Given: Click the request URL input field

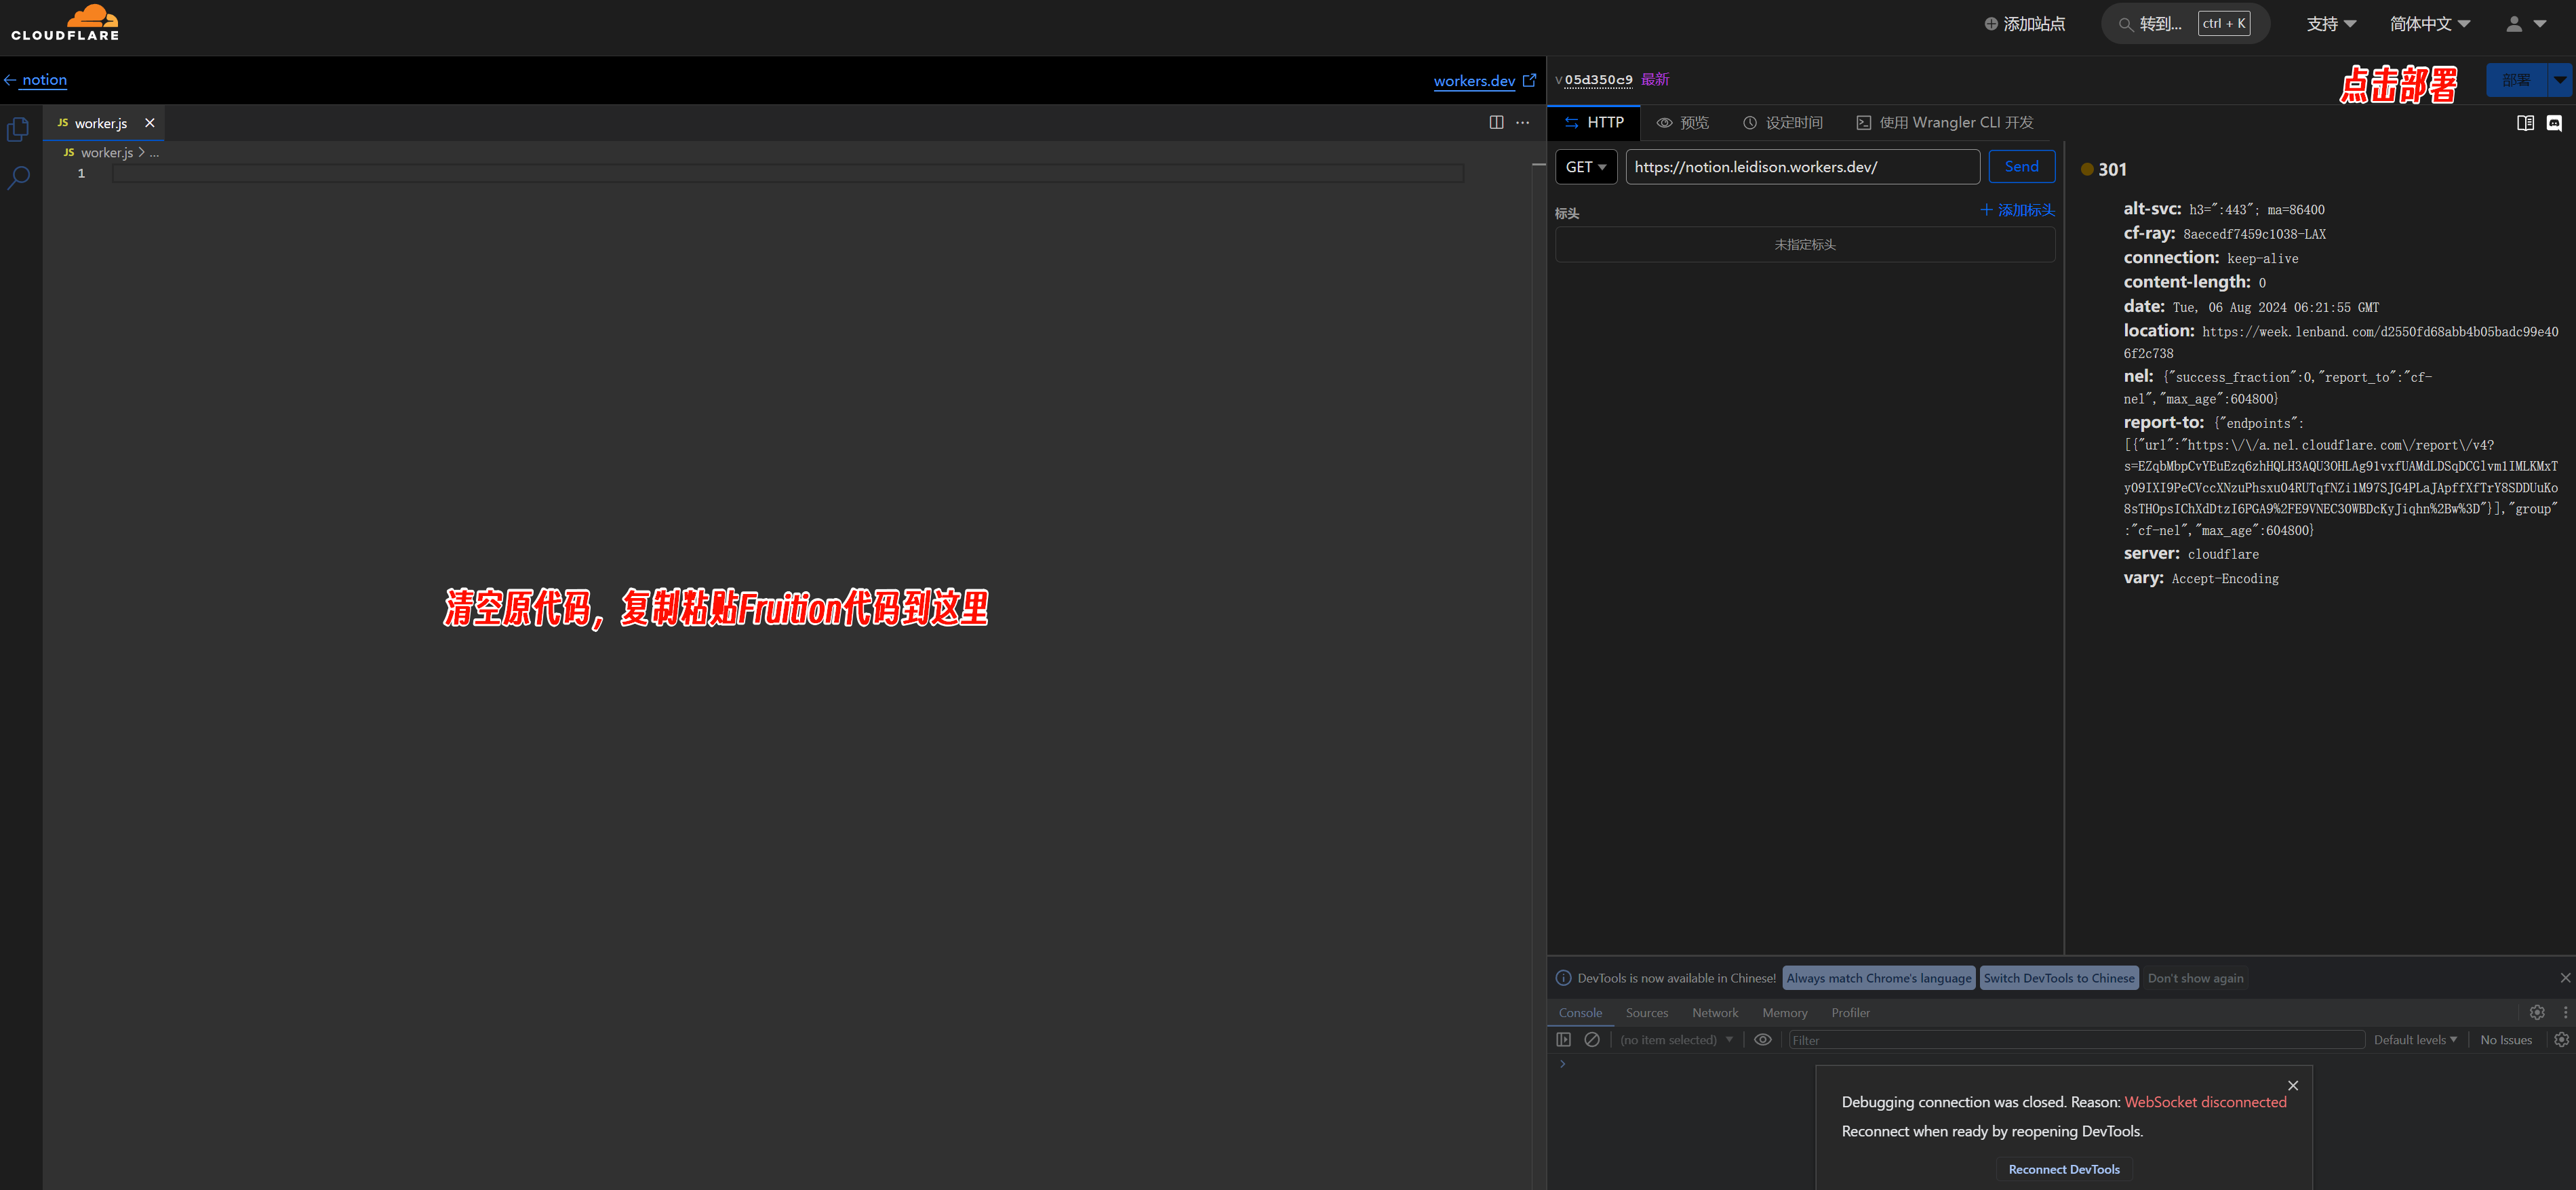Looking at the screenshot, I should tap(1801, 167).
